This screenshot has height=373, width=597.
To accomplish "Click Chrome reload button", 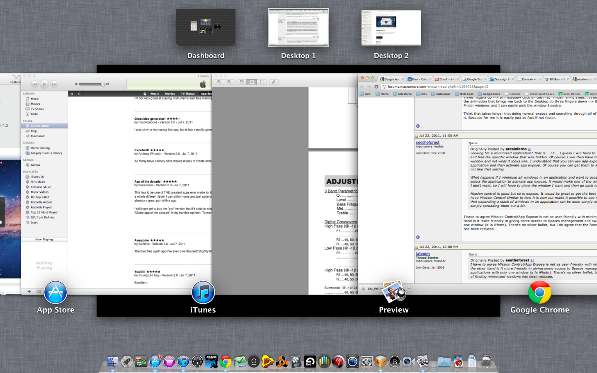I will [376, 87].
